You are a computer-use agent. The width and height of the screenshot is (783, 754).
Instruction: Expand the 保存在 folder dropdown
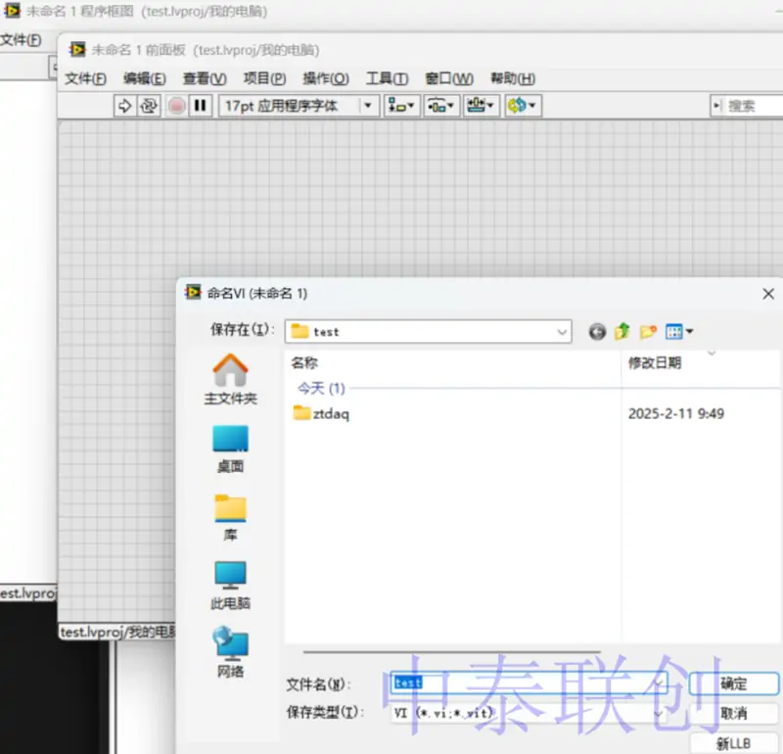tap(562, 332)
